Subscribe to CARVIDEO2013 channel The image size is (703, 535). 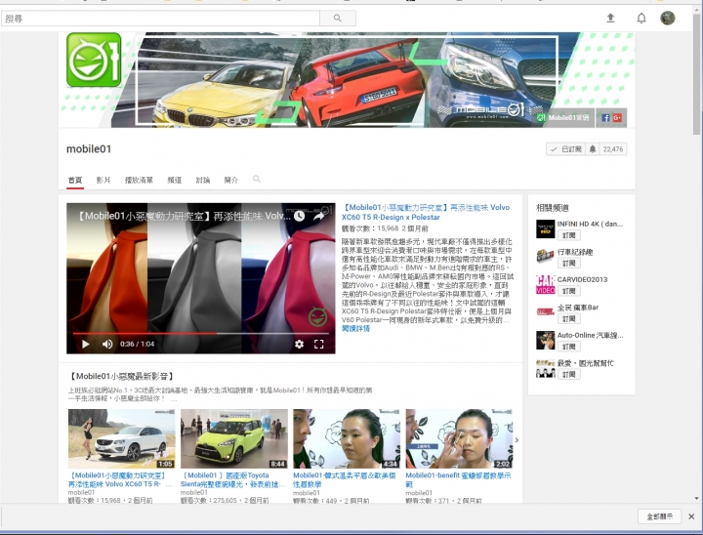tap(569, 291)
